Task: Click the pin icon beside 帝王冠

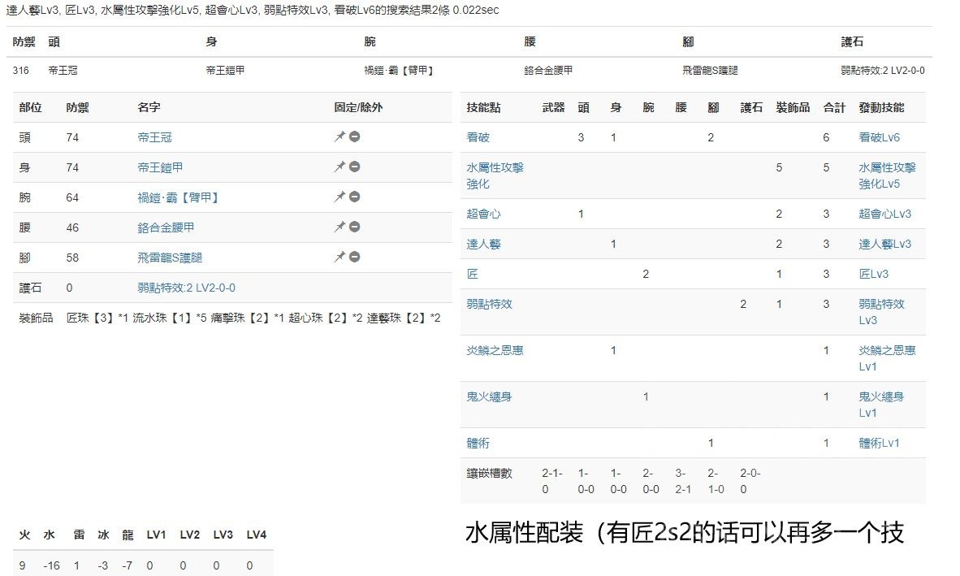Action: tap(339, 136)
